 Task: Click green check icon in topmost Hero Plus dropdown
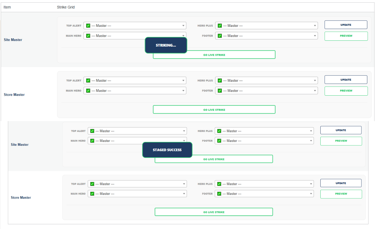[220, 26]
